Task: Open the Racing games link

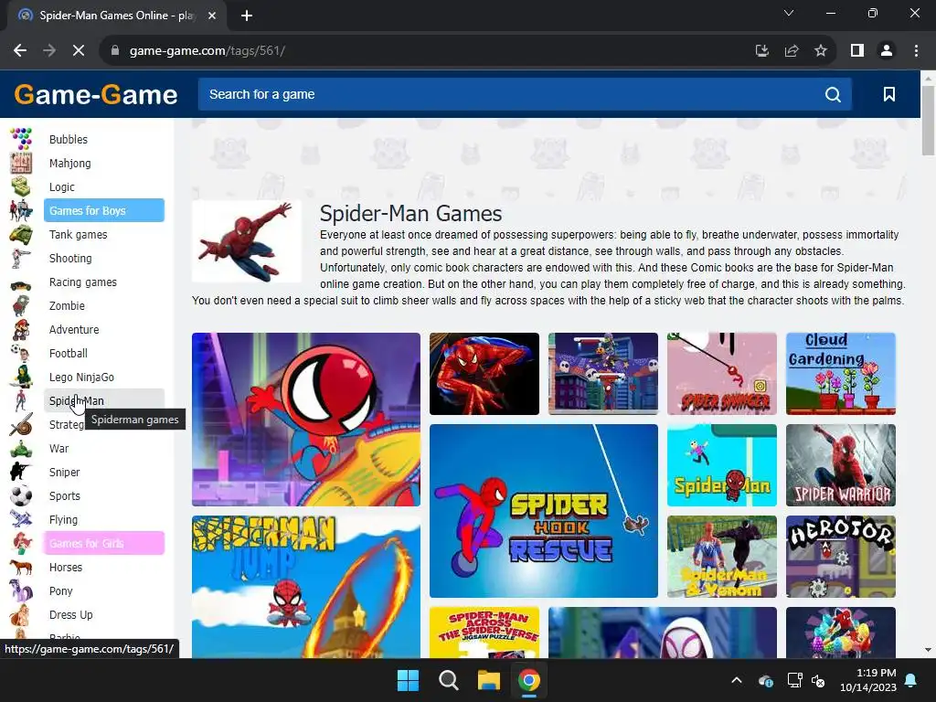Action: (x=83, y=282)
